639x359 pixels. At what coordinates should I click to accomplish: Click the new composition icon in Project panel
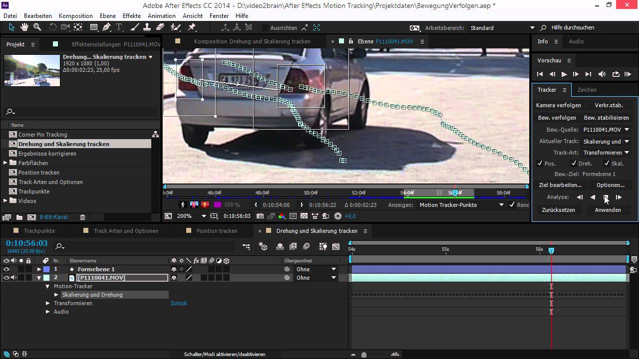click(31, 217)
